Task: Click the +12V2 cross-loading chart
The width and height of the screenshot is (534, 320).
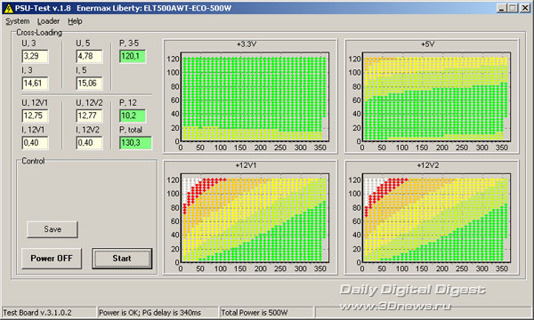Action: click(x=432, y=217)
